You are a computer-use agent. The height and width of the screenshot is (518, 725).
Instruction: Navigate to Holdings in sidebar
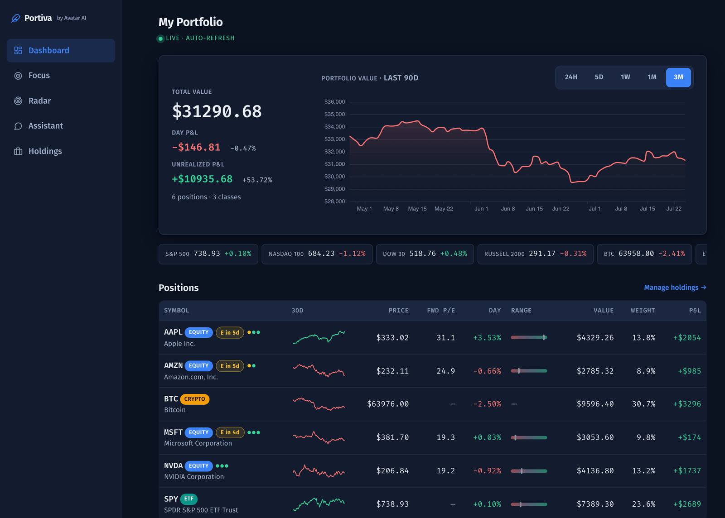(x=61, y=151)
